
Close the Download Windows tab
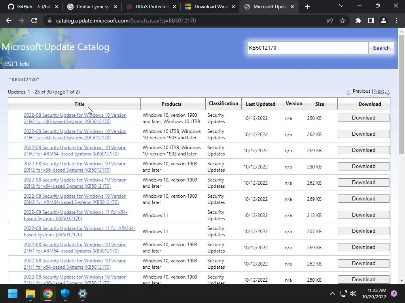pos(233,7)
